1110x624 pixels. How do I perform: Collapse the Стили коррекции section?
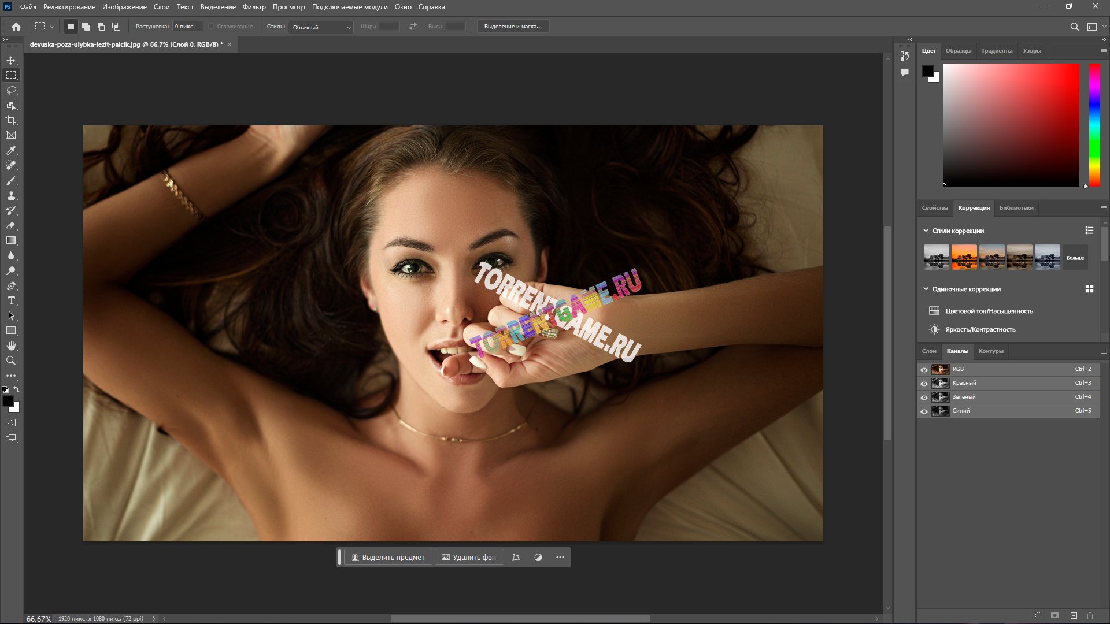click(926, 231)
